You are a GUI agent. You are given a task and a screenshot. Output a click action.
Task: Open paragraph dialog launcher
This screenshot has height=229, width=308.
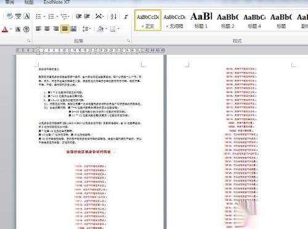(128, 41)
